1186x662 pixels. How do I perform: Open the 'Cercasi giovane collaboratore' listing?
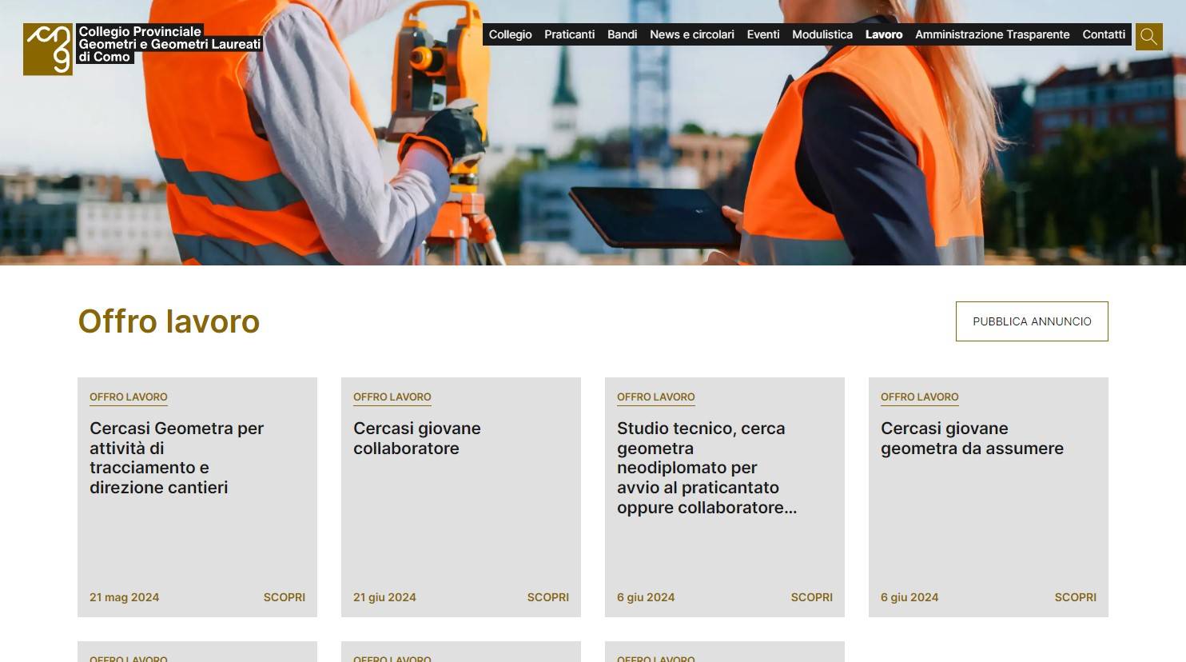[x=417, y=438]
